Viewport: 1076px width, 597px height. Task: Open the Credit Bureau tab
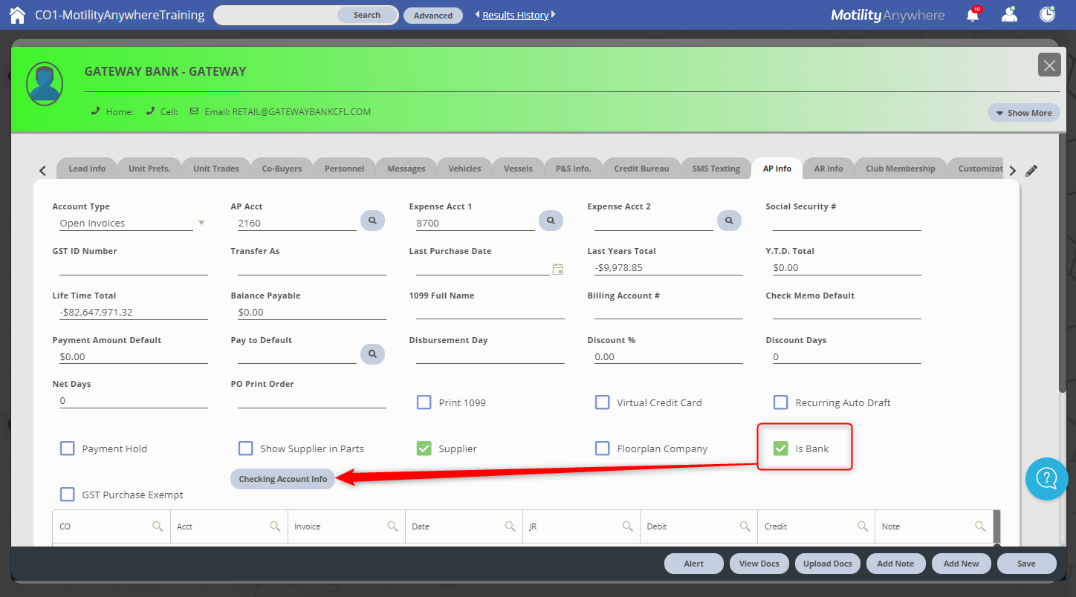tap(641, 169)
